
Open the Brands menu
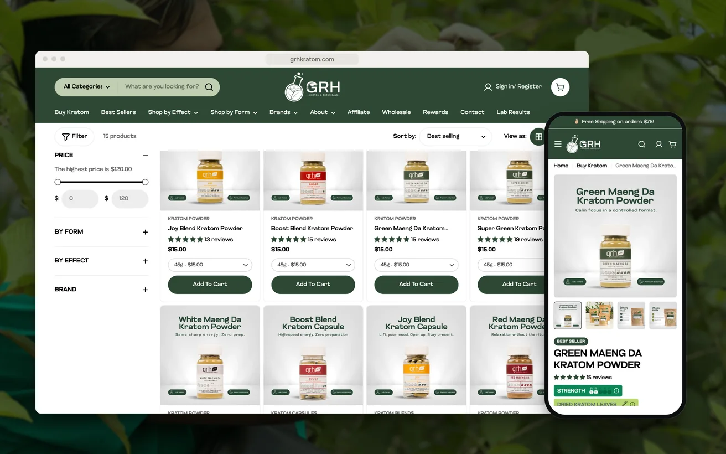click(283, 112)
